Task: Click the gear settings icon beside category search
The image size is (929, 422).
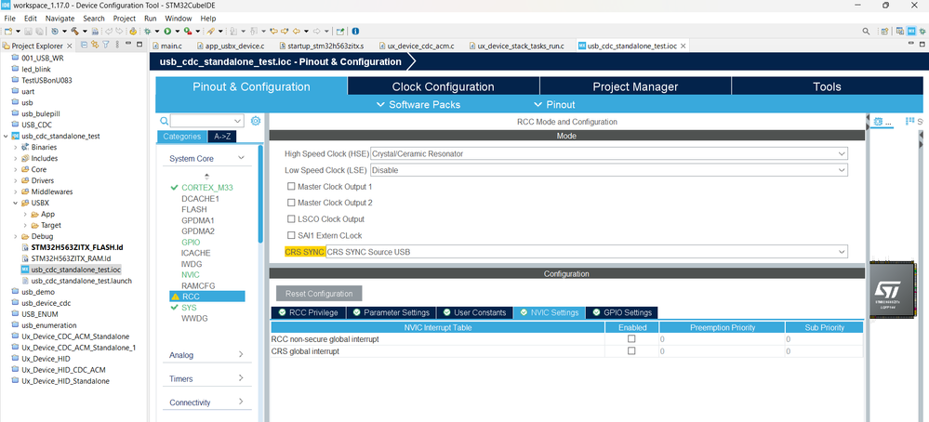Action: pyautogui.click(x=256, y=121)
